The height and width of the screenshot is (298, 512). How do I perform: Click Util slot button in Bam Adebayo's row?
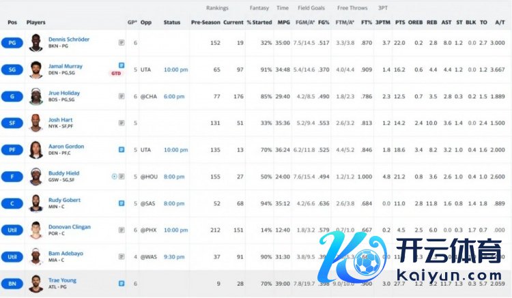tap(12, 257)
